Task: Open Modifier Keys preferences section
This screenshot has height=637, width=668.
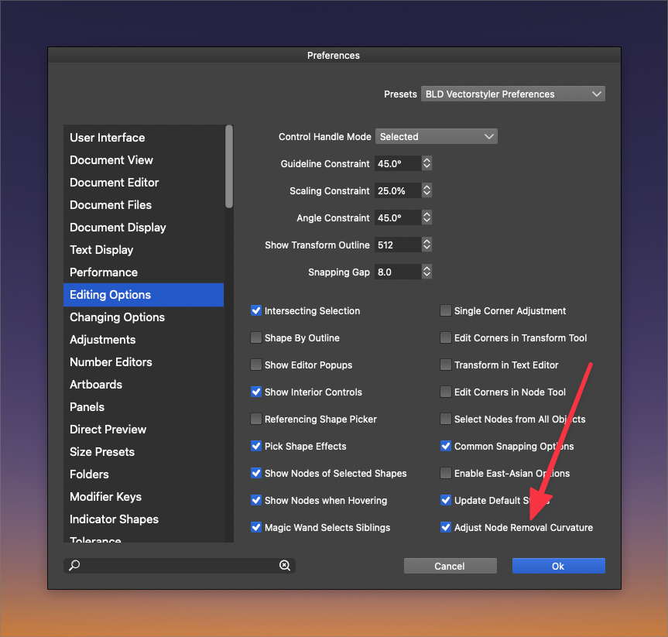Action: point(105,497)
